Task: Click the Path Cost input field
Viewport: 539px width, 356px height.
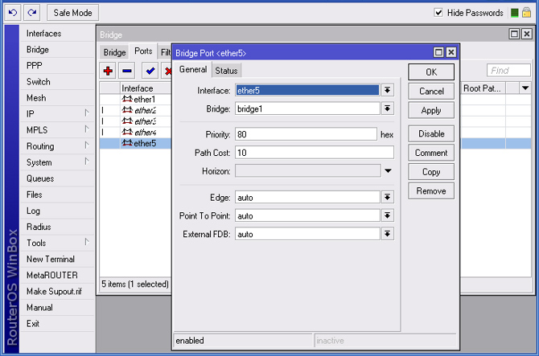Action: pos(315,153)
